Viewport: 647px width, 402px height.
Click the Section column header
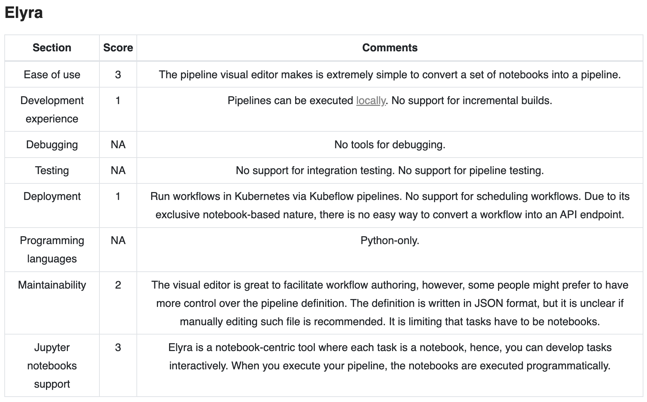pyautogui.click(x=52, y=48)
